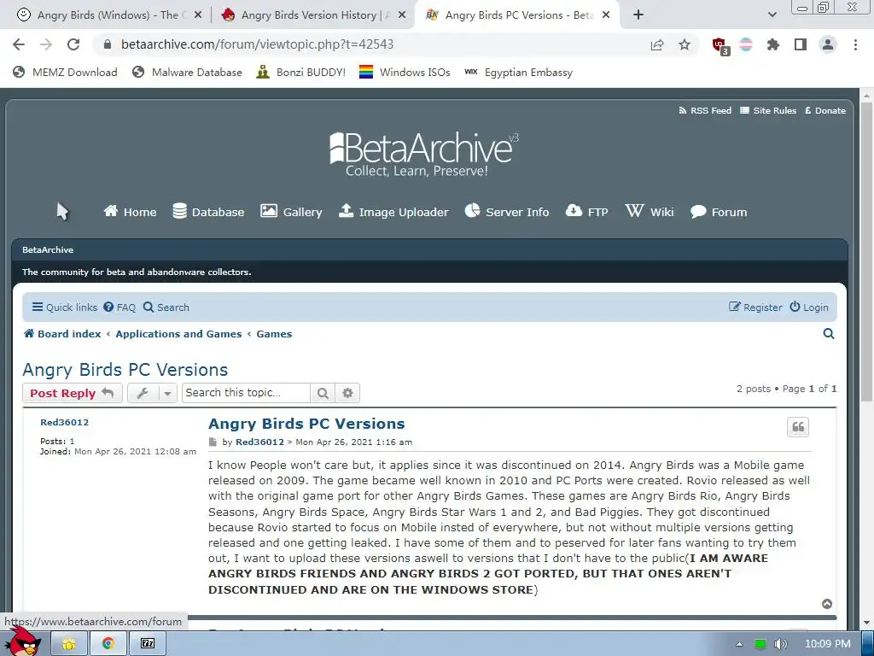
Task: Expand the topic tools wrench dropdown
Action: coord(152,393)
